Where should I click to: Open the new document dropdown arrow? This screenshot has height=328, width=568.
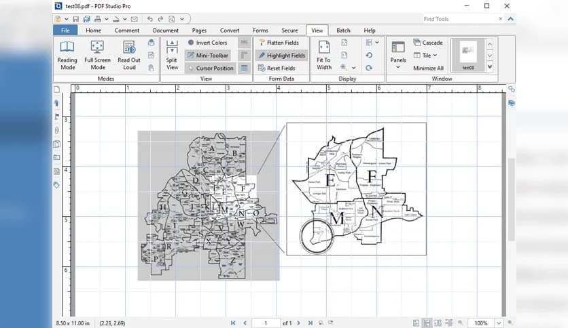click(67, 19)
